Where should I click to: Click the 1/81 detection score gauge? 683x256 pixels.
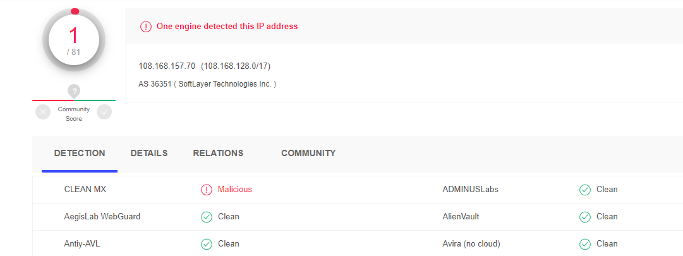pyautogui.click(x=74, y=40)
